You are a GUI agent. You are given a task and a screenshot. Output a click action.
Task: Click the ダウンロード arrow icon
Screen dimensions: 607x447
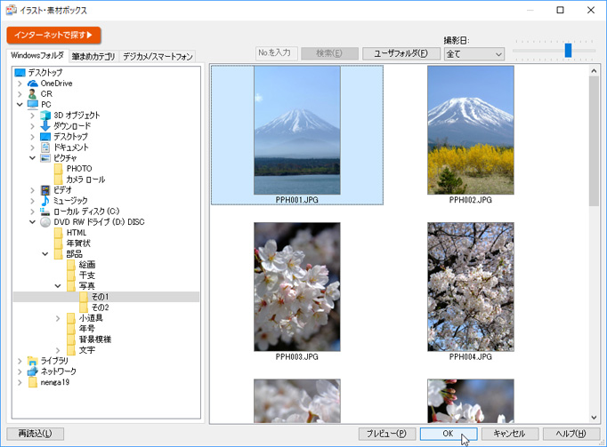pyautogui.click(x=45, y=126)
